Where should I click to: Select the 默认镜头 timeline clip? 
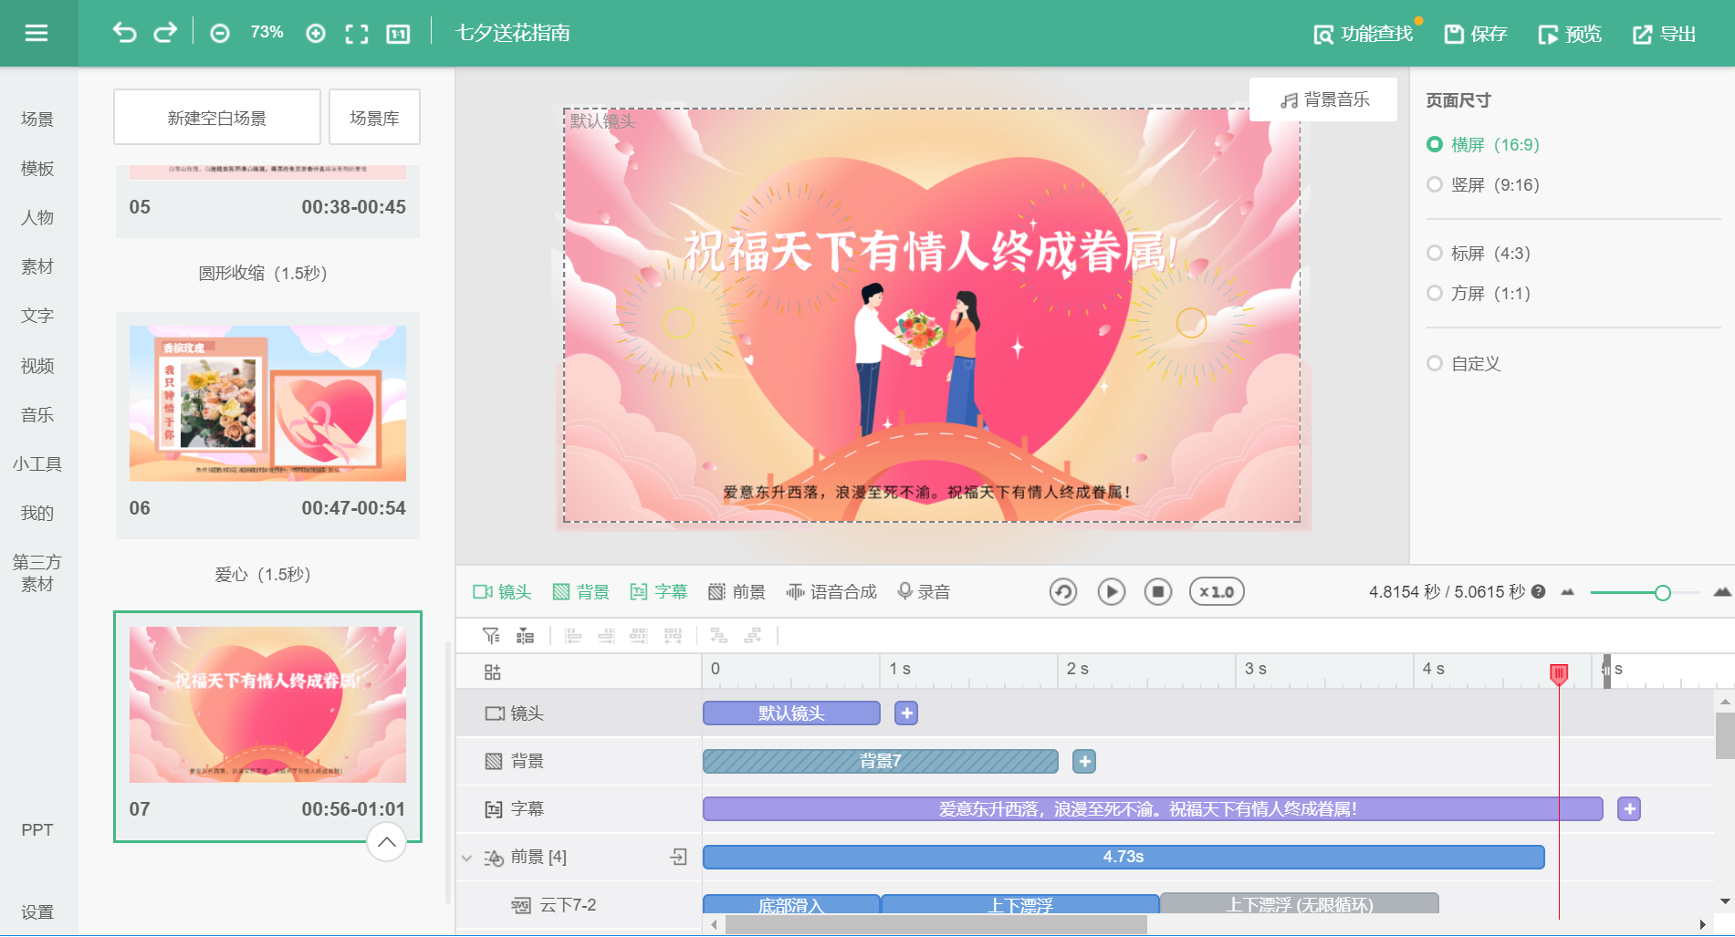pyautogui.click(x=791, y=713)
